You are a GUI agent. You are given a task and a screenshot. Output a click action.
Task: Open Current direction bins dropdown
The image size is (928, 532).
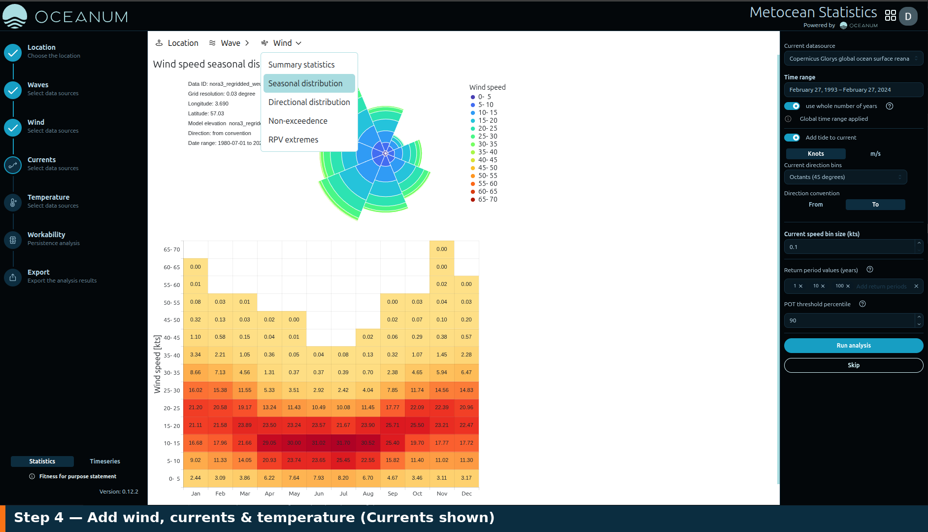(x=845, y=177)
